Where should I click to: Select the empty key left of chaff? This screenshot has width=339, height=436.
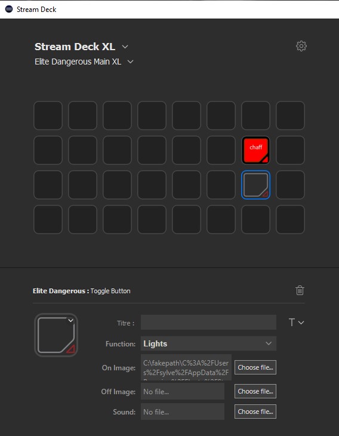(x=221, y=150)
